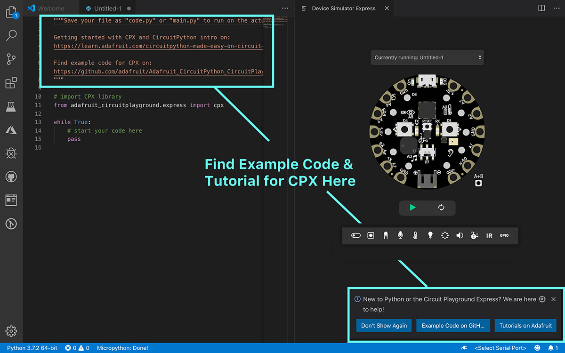Open Example Code on GitHub

coord(453,325)
